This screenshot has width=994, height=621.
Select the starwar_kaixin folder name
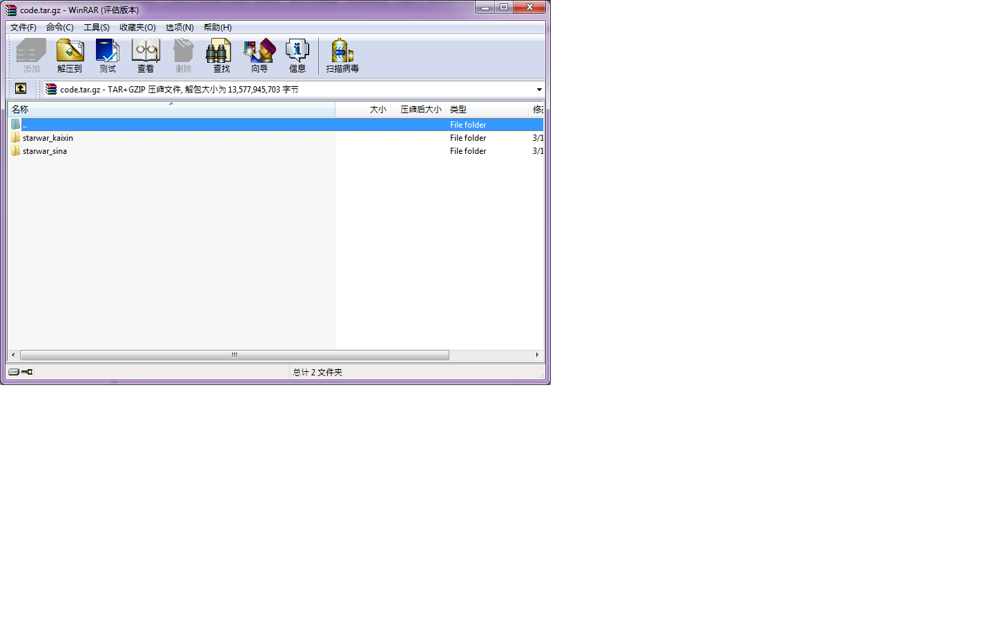point(48,138)
